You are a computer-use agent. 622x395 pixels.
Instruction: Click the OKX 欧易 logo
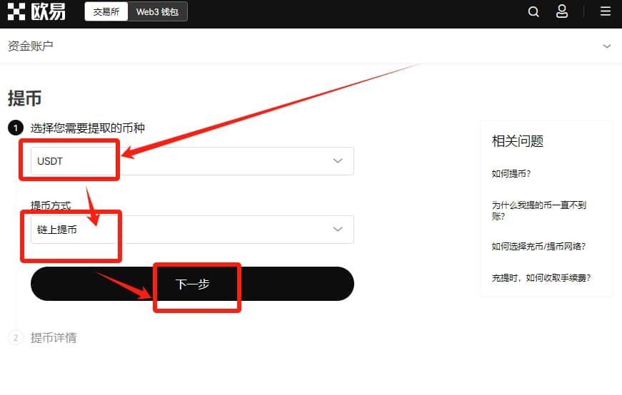click(x=36, y=11)
